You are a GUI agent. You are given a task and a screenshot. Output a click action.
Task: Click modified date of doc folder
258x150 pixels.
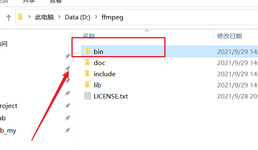tap(237, 63)
